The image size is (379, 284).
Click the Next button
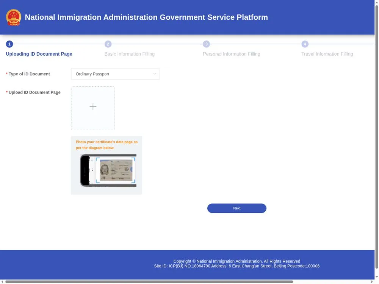236,208
